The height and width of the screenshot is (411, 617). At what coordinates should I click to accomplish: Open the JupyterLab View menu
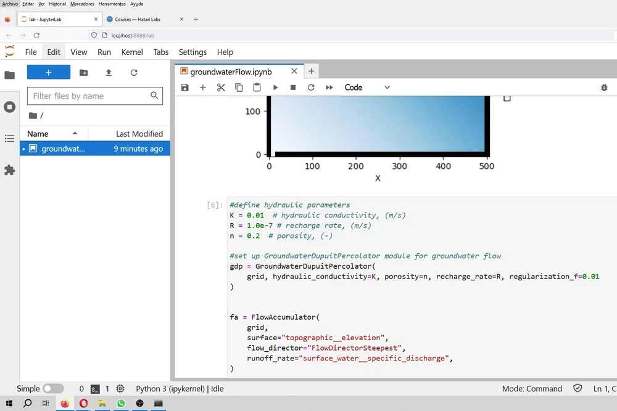click(79, 52)
